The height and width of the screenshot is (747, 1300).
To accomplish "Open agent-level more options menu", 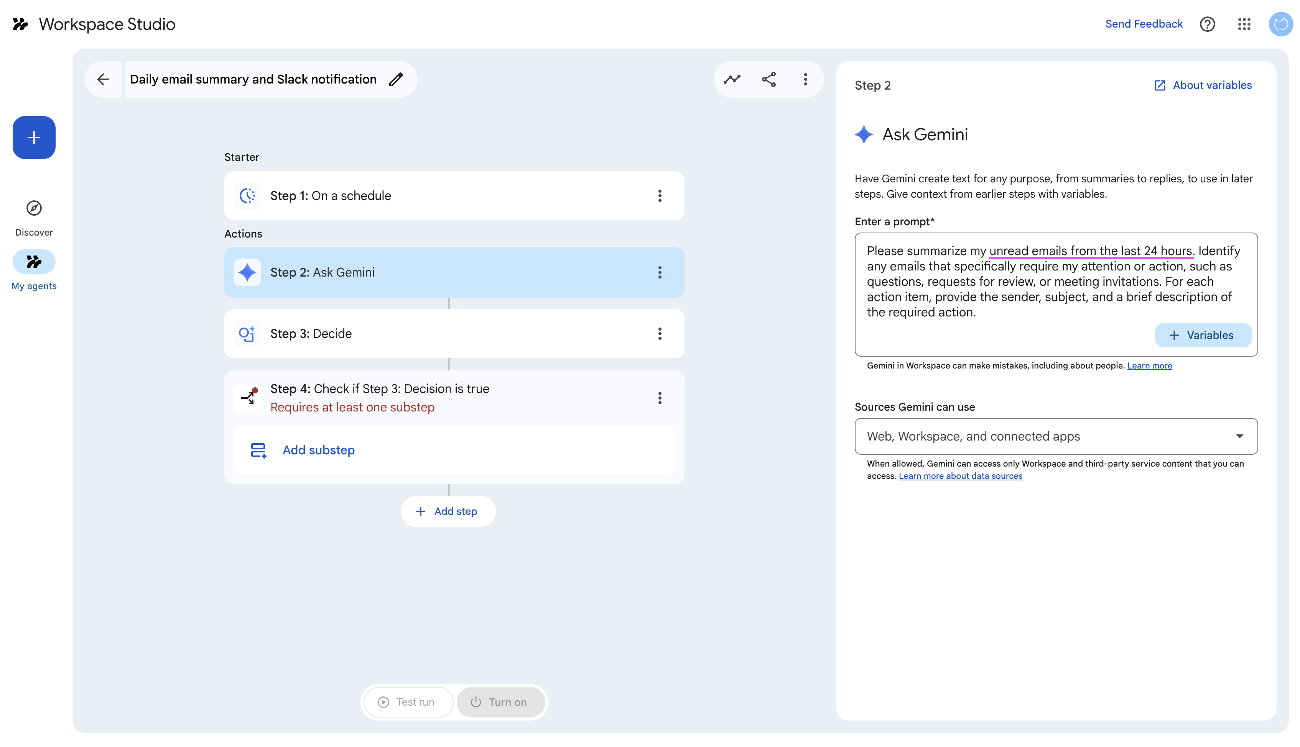I will pos(805,79).
